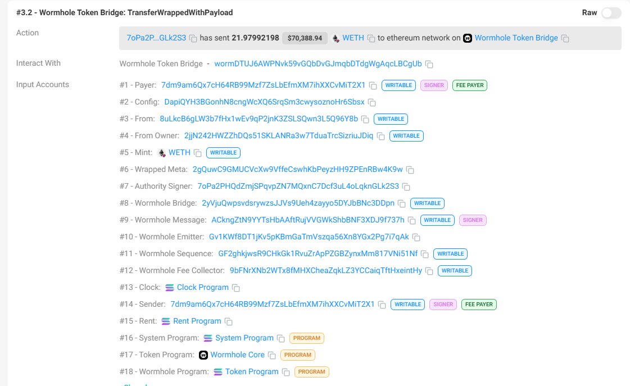Click the amount text 21.97992198
The height and width of the screenshot is (386, 630).
(x=255, y=38)
